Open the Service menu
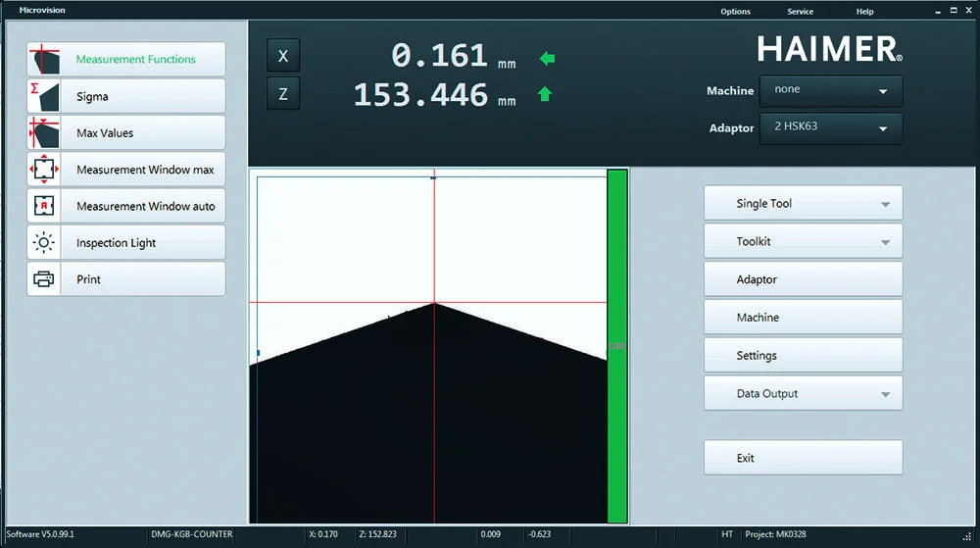The image size is (980, 548). 800,11
